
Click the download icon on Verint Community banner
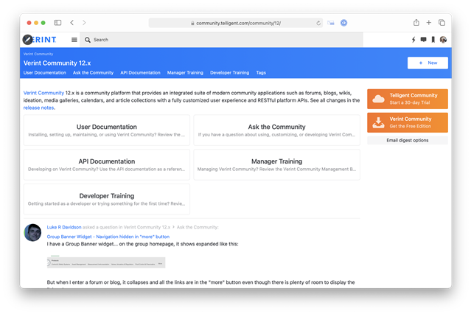[x=378, y=122]
